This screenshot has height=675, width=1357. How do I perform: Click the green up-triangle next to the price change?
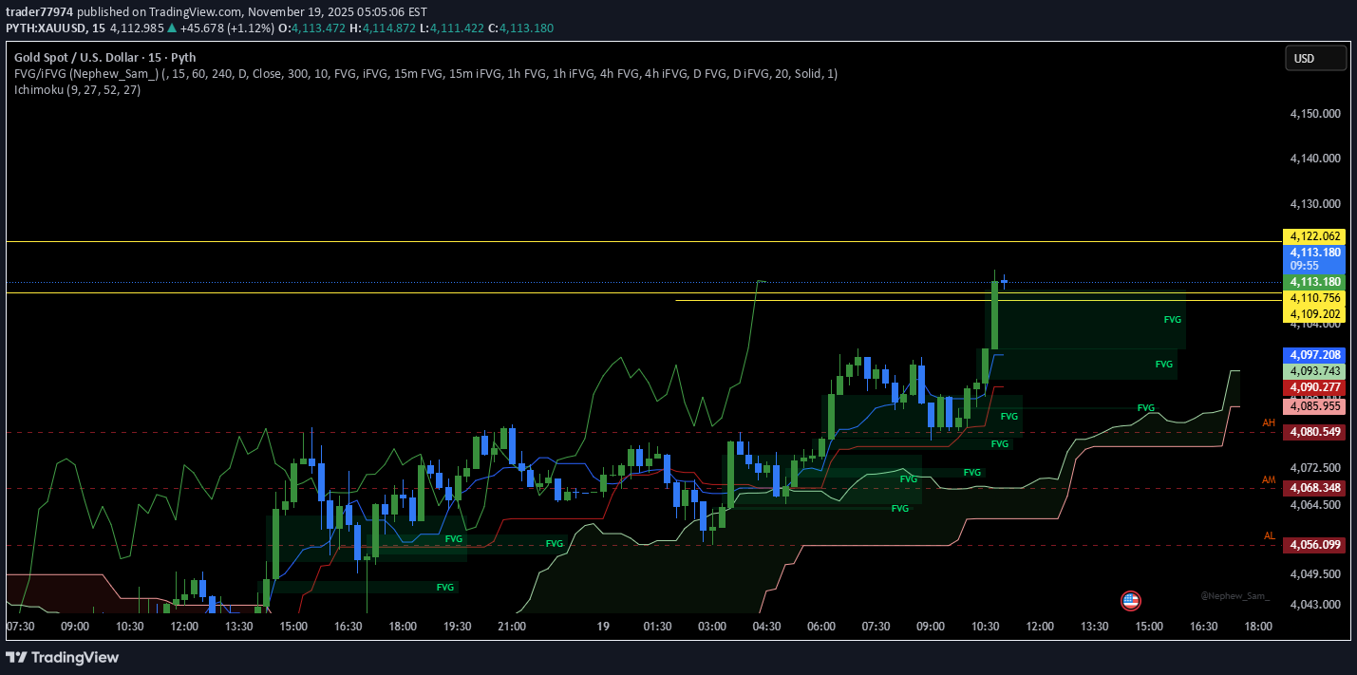tap(171, 28)
